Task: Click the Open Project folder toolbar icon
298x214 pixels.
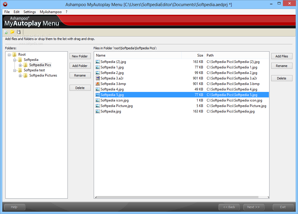Action: tap(12, 32)
